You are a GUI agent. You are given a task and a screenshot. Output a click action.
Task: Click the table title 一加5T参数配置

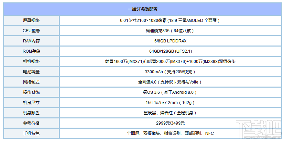click(x=143, y=10)
